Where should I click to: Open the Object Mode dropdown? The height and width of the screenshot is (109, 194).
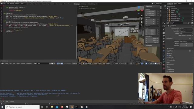[x=88, y=64]
